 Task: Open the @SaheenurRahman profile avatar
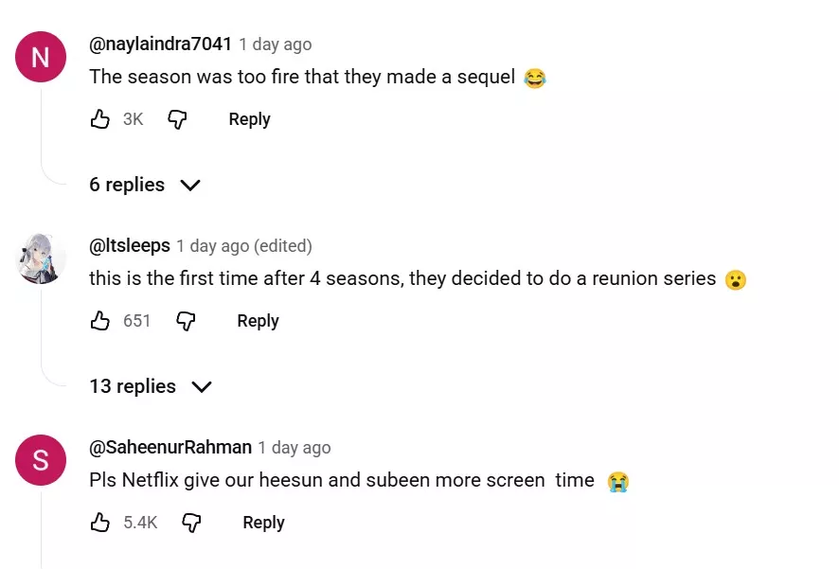(x=41, y=460)
